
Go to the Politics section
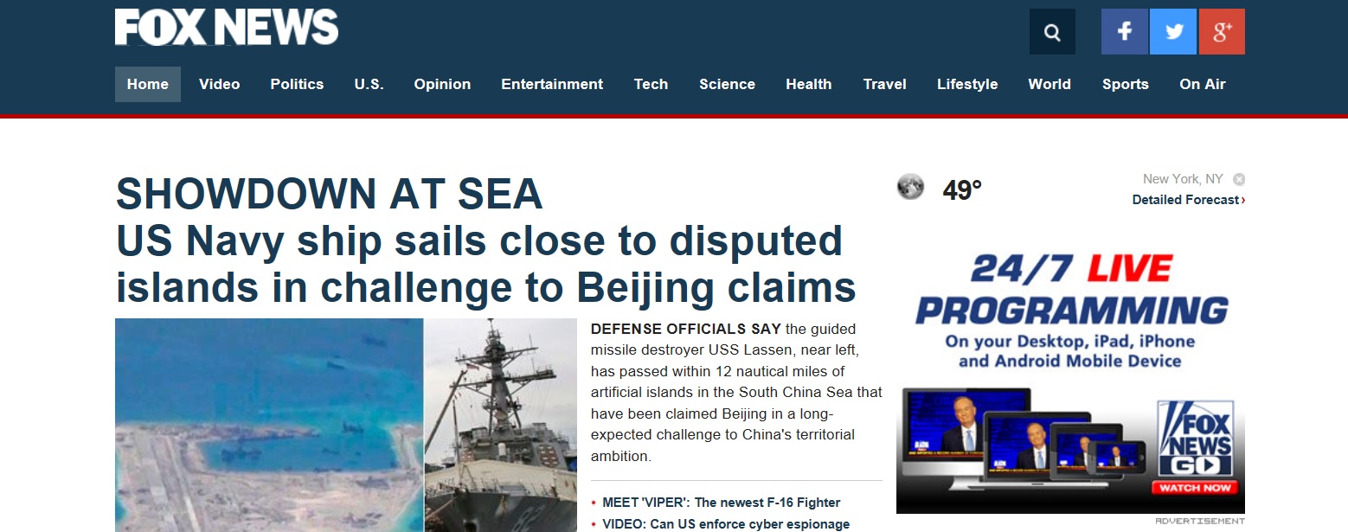(x=297, y=84)
